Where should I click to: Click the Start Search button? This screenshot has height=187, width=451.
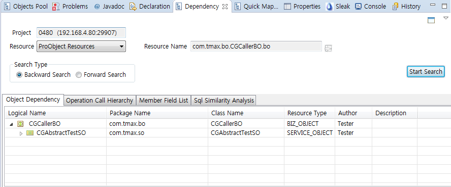click(x=426, y=72)
